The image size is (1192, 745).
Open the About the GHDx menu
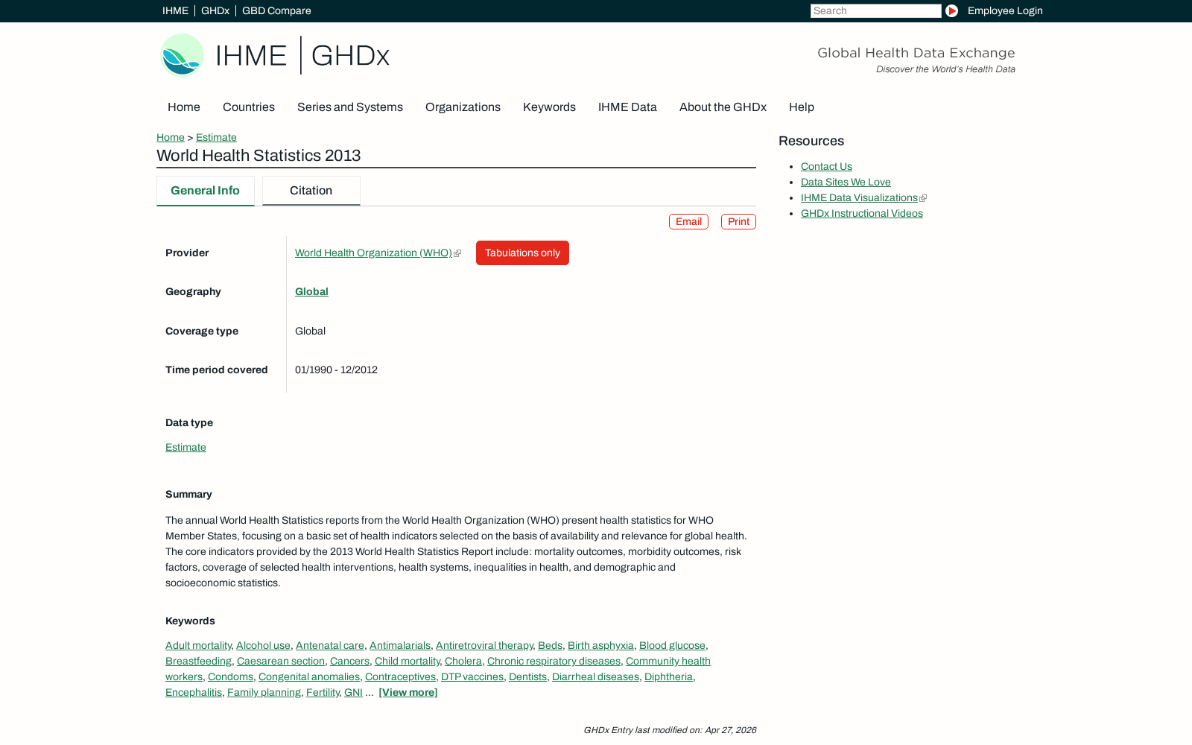[x=723, y=107]
